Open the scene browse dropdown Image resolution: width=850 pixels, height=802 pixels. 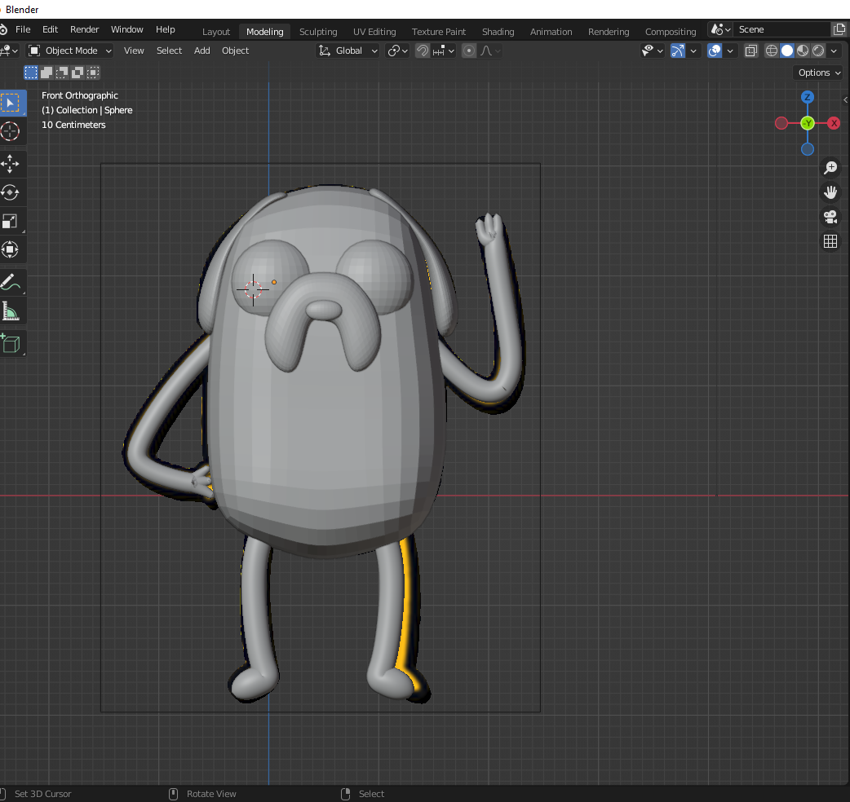722,29
